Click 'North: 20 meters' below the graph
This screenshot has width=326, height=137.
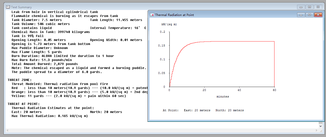click(229, 110)
